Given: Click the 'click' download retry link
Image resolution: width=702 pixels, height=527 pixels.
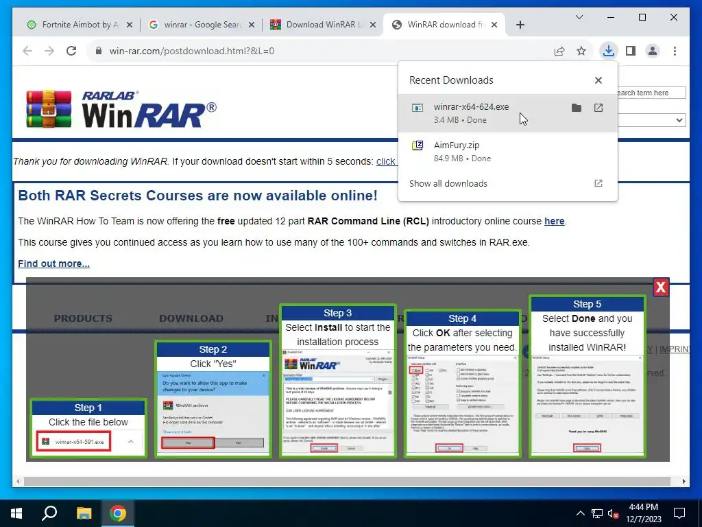Looking at the screenshot, I should (385, 161).
